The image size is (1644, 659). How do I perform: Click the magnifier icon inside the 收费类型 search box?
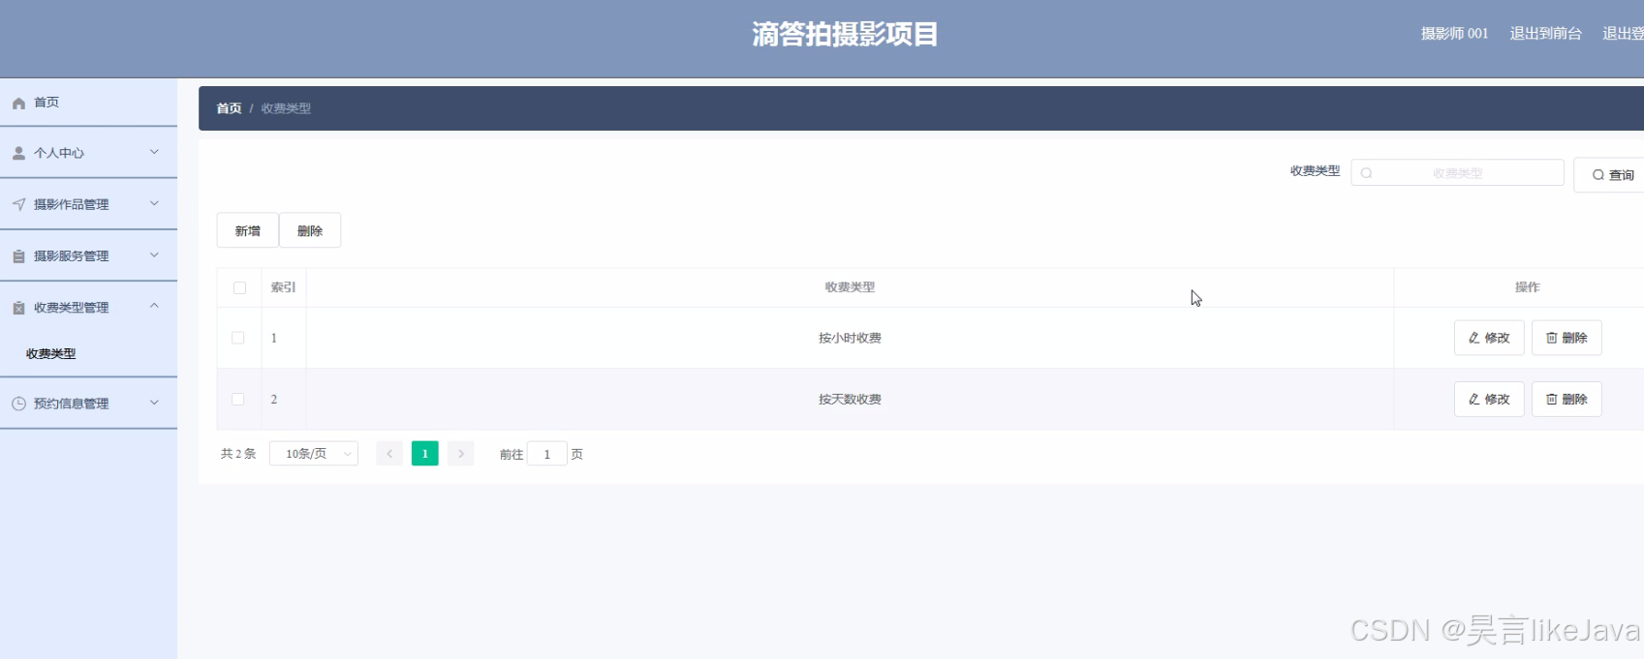[1366, 173]
